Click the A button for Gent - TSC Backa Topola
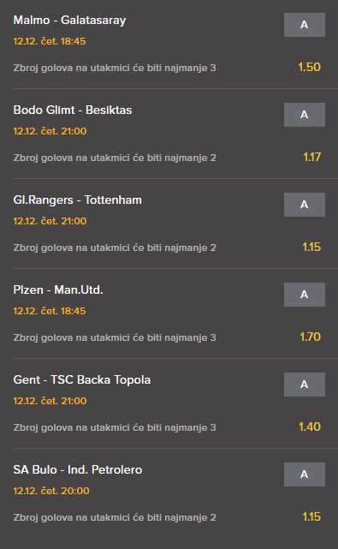This screenshot has height=549, width=338. point(305,385)
